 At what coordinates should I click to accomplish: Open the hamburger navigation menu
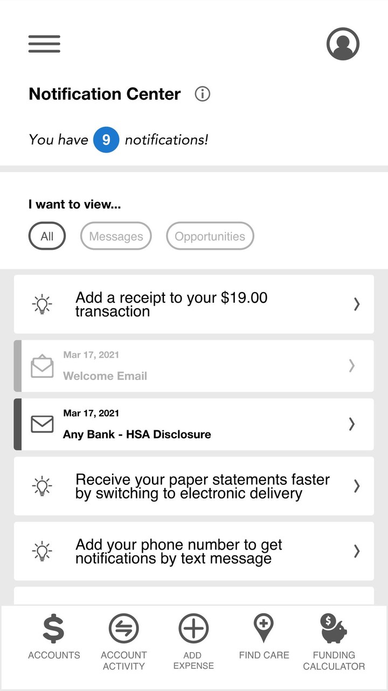[44, 44]
